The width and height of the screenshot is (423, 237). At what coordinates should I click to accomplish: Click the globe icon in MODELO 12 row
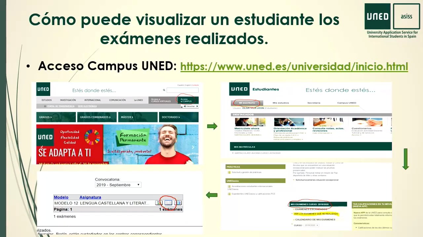pos(178,203)
